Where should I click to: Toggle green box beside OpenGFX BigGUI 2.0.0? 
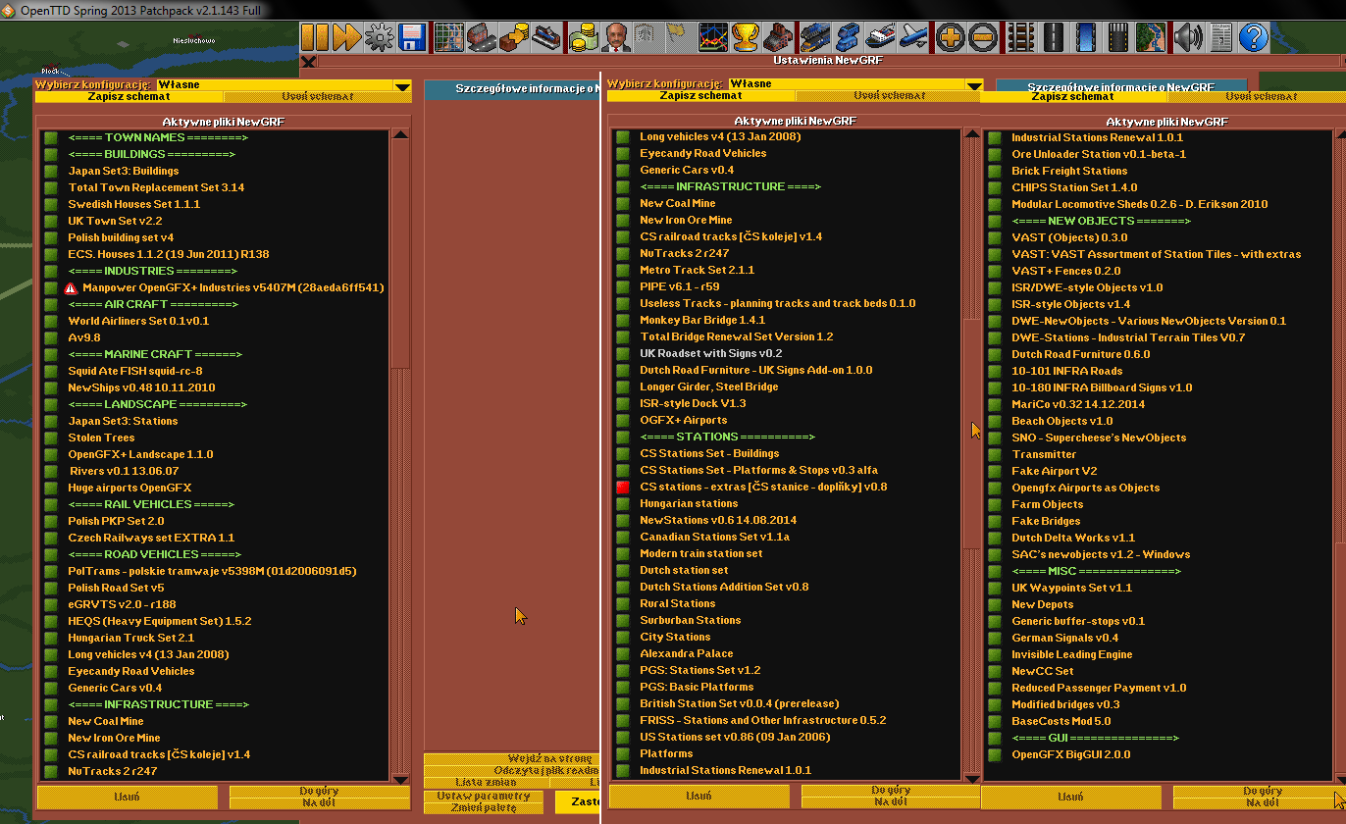994,754
